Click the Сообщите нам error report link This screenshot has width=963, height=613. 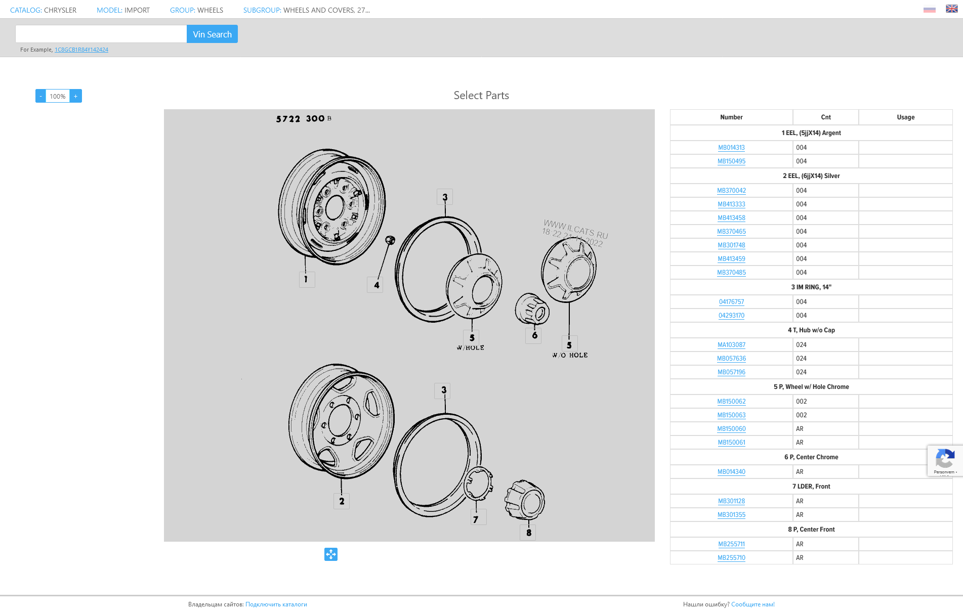752,604
